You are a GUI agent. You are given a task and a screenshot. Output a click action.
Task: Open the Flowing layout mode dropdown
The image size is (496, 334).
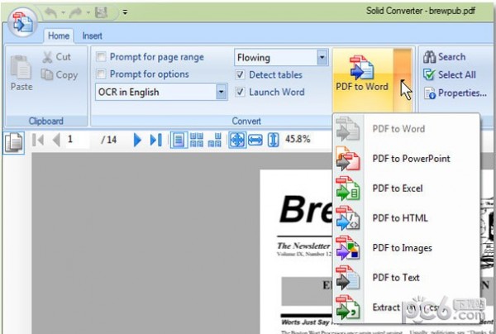322,58
